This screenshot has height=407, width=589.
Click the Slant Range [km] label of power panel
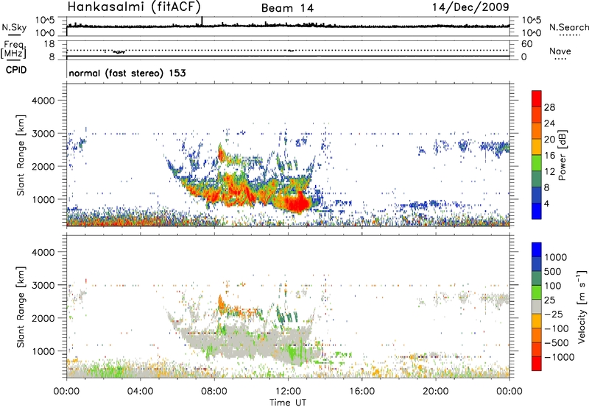[x=21, y=155]
